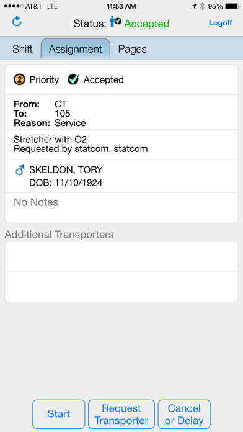Switch to the Shift tab
Screen dimensions: 243x432
[22, 49]
